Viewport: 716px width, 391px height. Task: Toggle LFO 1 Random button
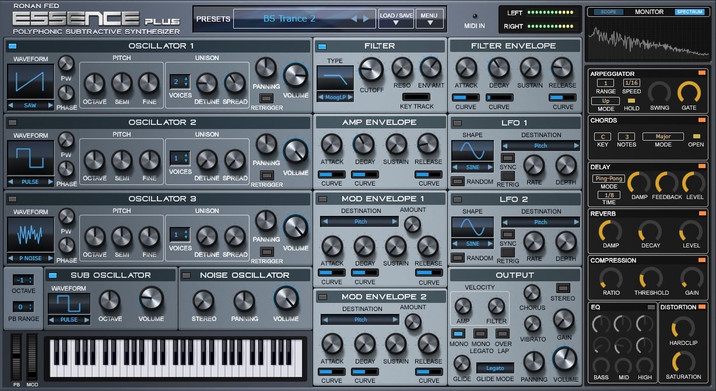pos(458,181)
